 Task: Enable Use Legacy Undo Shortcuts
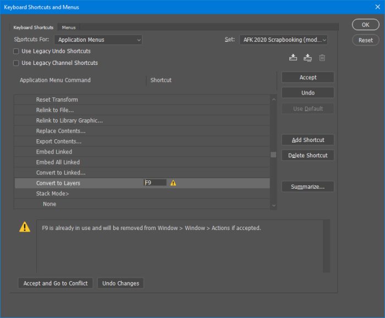point(16,51)
